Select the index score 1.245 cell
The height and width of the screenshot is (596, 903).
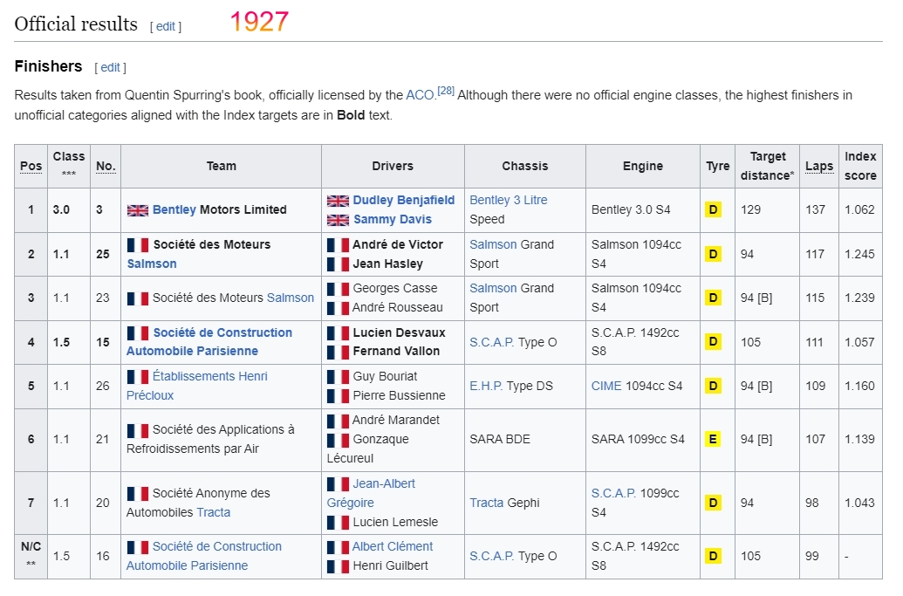(860, 254)
